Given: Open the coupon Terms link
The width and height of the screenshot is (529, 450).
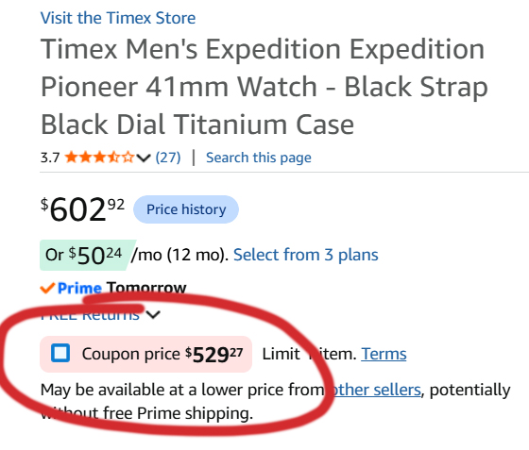Looking at the screenshot, I should point(384,354).
